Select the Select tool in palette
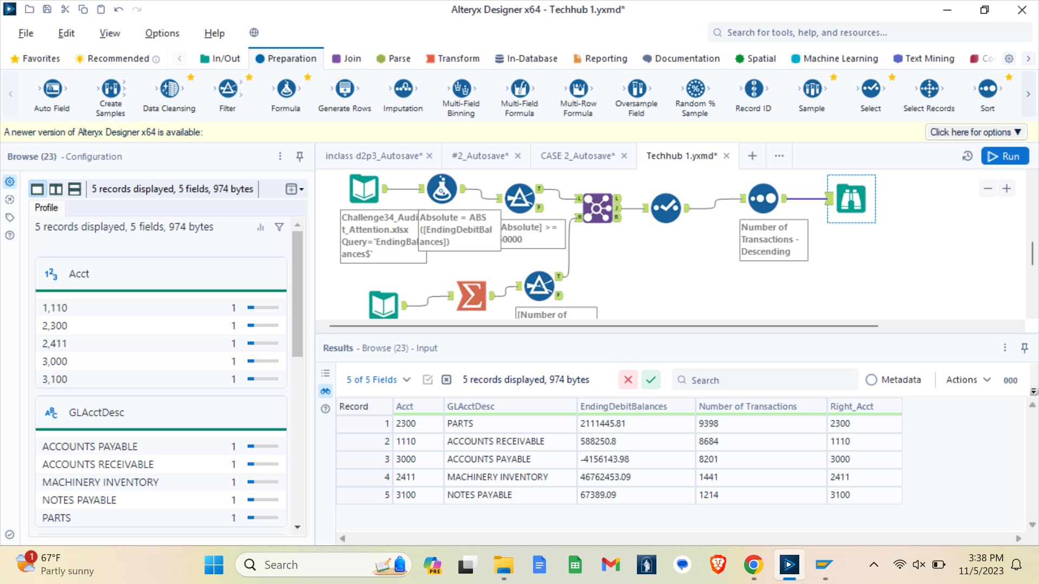 (871, 95)
